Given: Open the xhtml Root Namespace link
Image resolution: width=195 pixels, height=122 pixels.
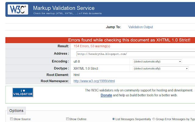Looking at the screenshot, I should click(94, 81).
